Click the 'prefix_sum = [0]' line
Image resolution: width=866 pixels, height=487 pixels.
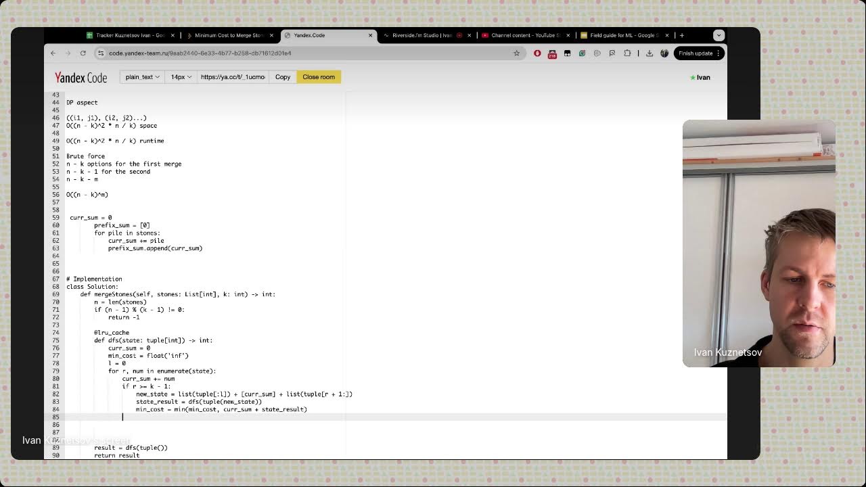122,225
